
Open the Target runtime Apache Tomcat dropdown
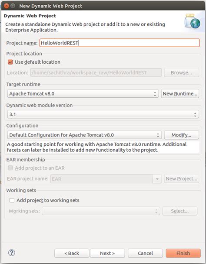[83, 94]
